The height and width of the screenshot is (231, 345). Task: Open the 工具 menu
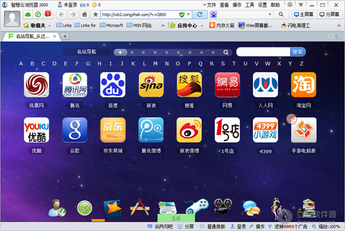click(x=250, y=5)
